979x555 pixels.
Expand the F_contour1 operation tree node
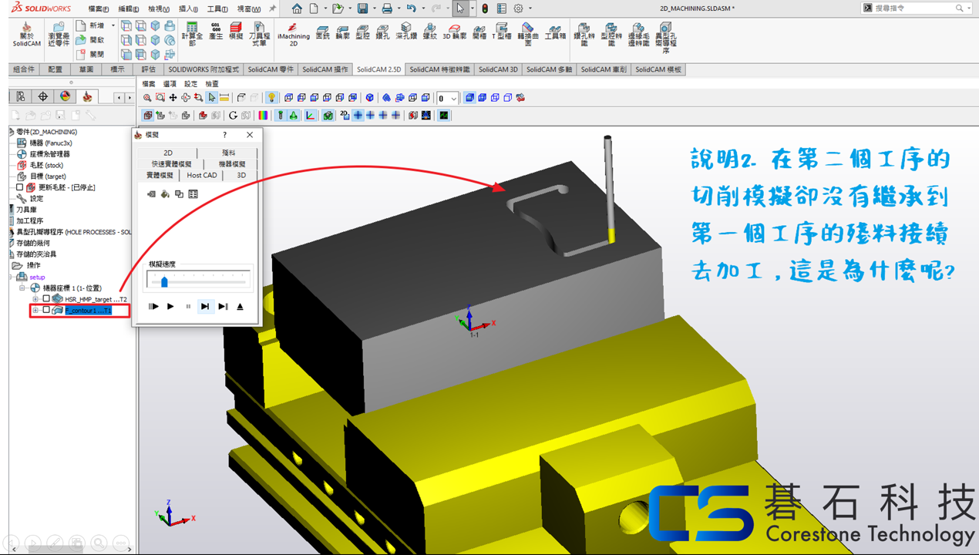35,311
